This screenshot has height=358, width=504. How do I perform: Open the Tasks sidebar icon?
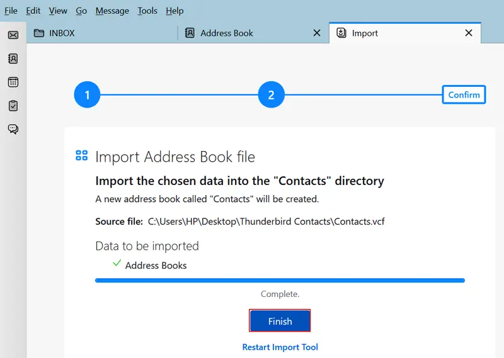click(13, 106)
